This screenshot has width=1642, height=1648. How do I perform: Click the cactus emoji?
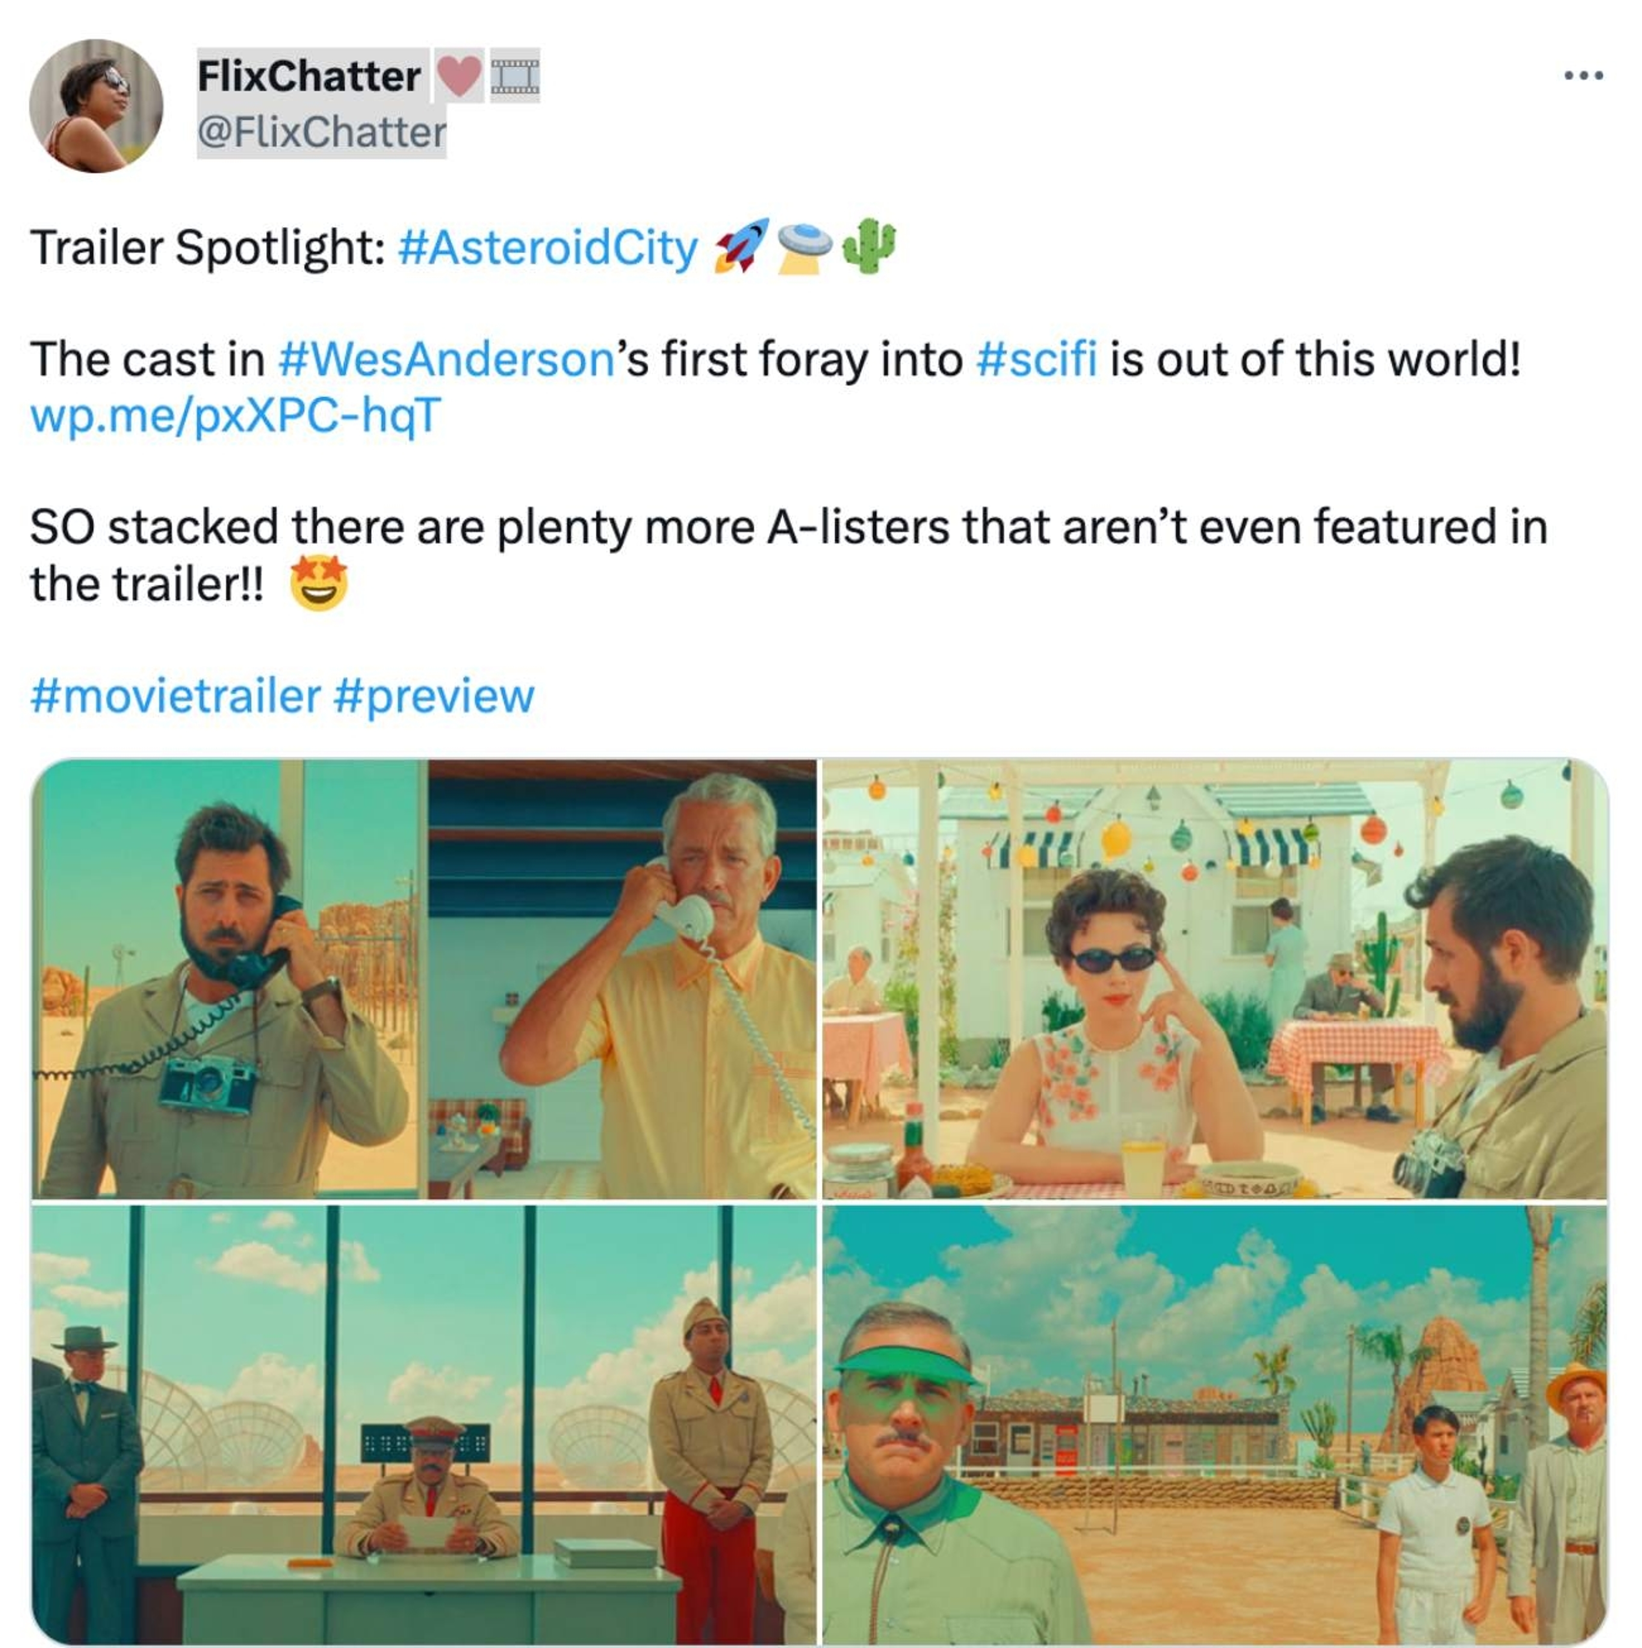[x=869, y=246]
